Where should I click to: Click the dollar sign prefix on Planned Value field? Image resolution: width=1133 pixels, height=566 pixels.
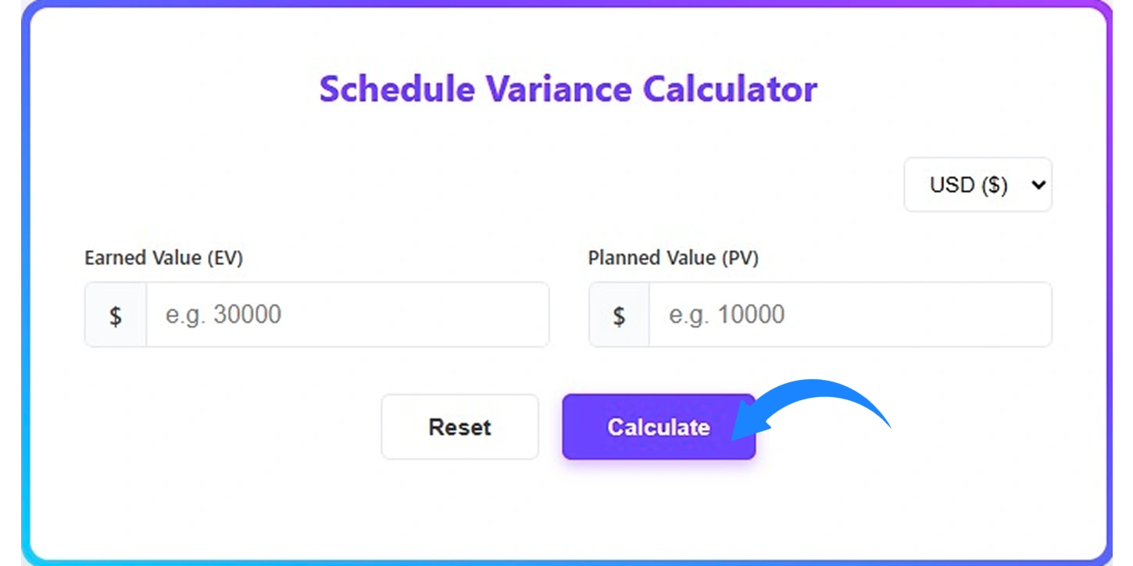point(618,314)
